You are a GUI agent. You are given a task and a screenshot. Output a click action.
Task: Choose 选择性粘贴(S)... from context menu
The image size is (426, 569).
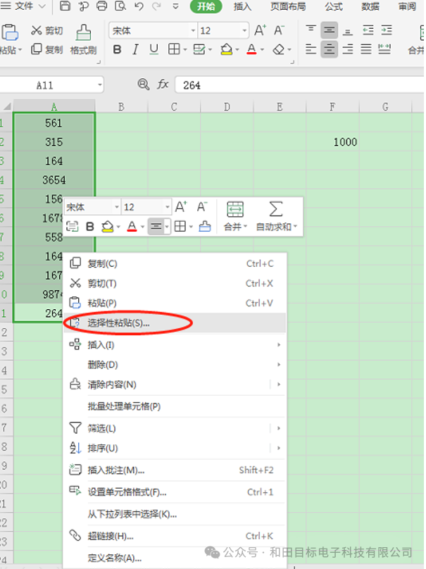coord(175,323)
